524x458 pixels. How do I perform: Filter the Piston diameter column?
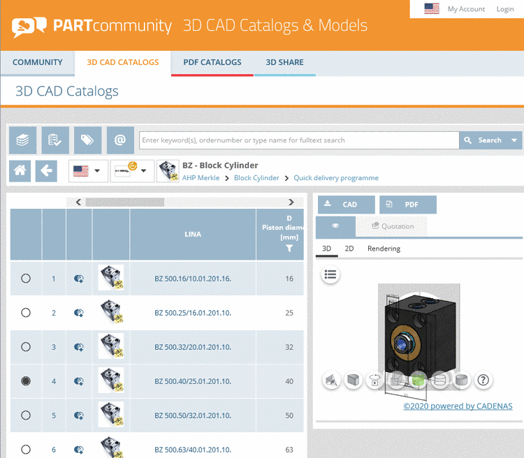click(x=289, y=249)
